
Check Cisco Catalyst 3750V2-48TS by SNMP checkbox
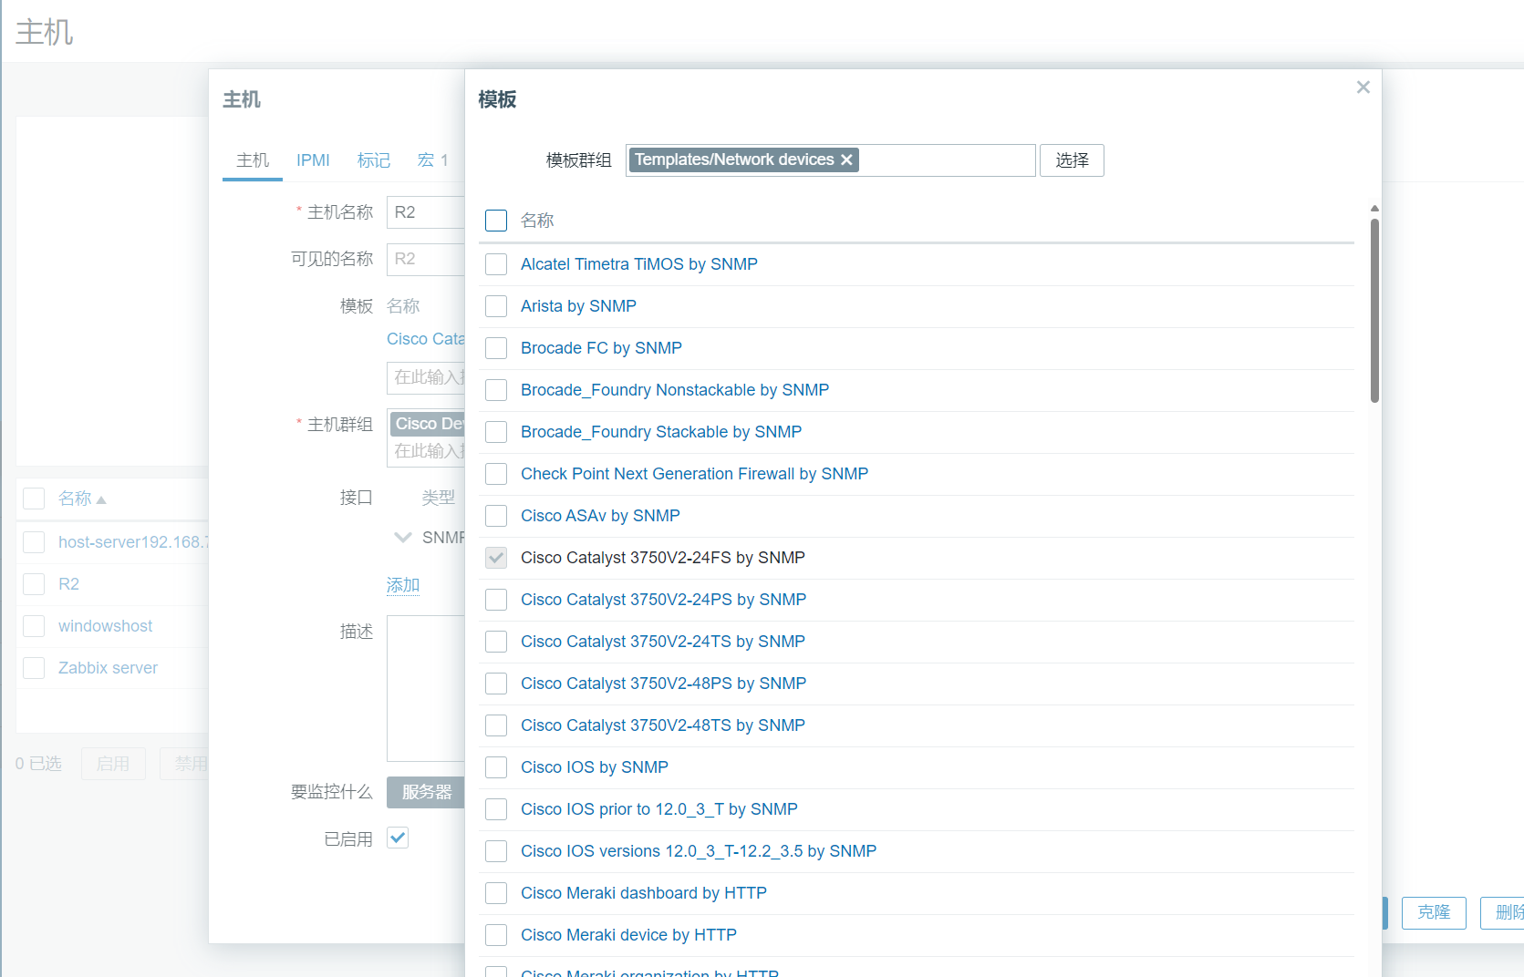(496, 725)
